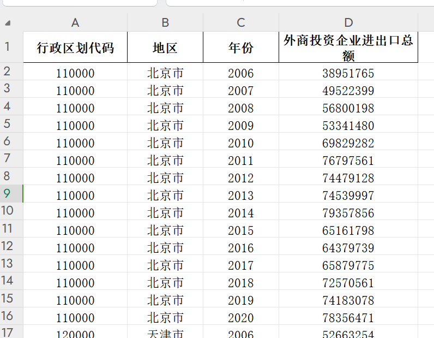Screen dimensions: 434x338
Task: Click header cell 外商投资企业进出口总额
Action: click(348, 47)
